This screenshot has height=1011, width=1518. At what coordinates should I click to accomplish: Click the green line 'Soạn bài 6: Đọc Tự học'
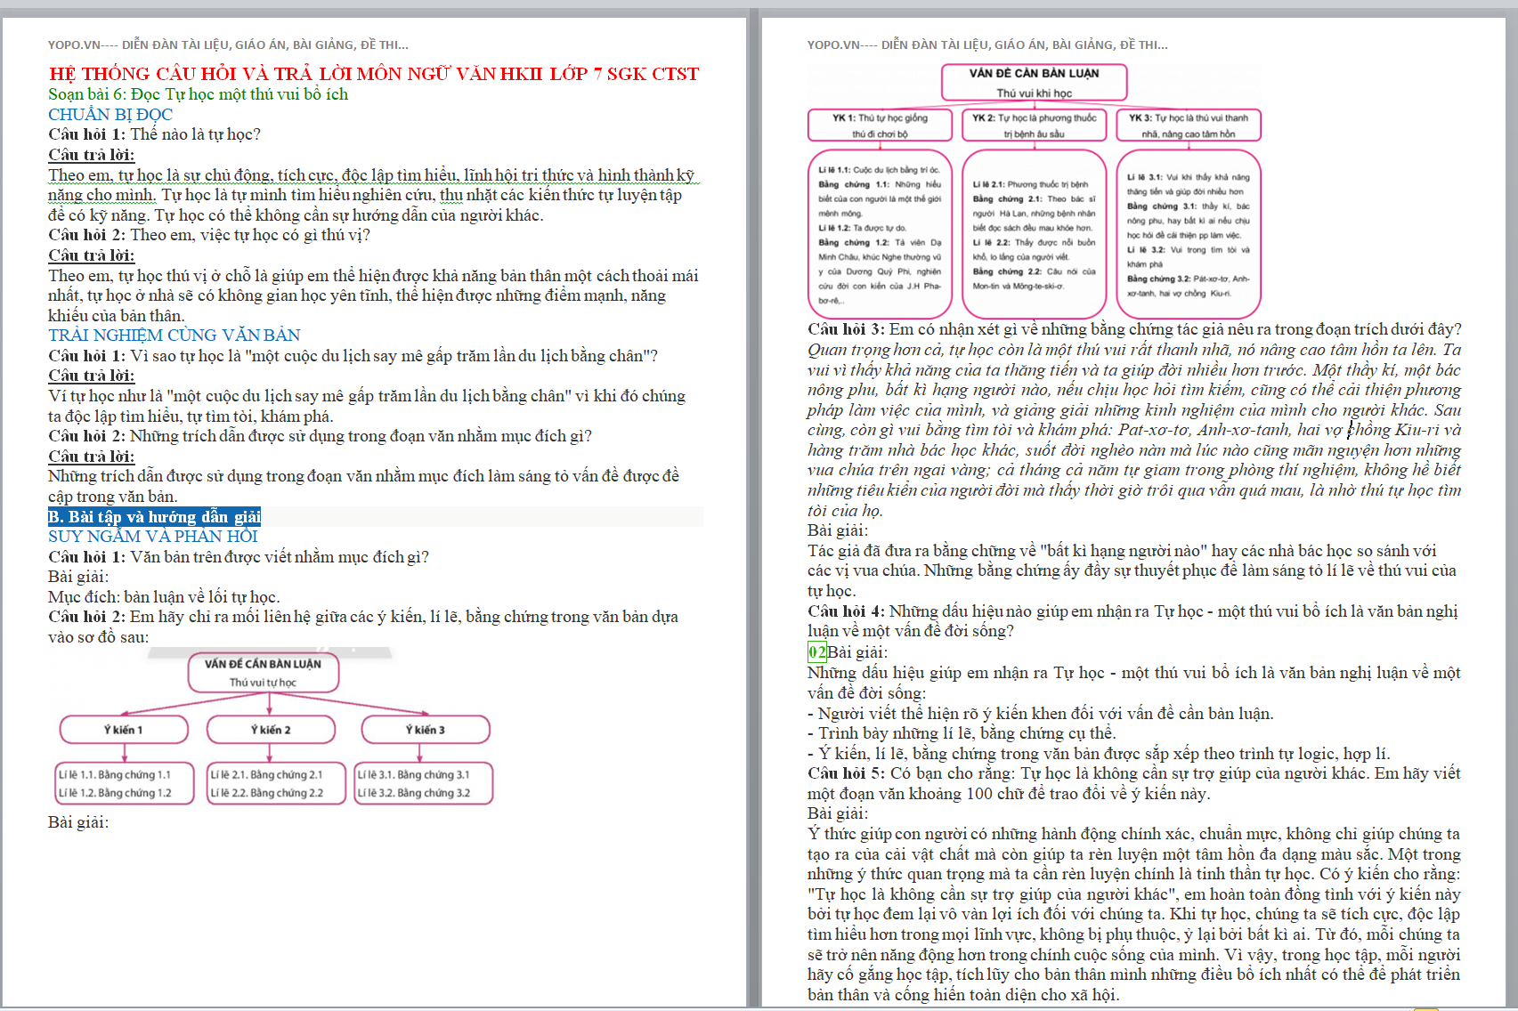[x=198, y=94]
